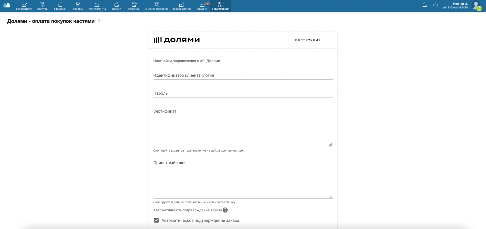
Task: Show the help tooltip for Автоматическое подтверждение заказа
Action: [x=225, y=210]
